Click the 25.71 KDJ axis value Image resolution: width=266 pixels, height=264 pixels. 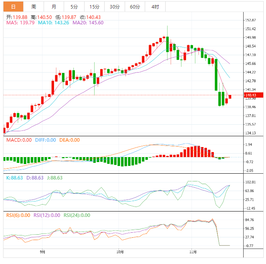coord(249,200)
